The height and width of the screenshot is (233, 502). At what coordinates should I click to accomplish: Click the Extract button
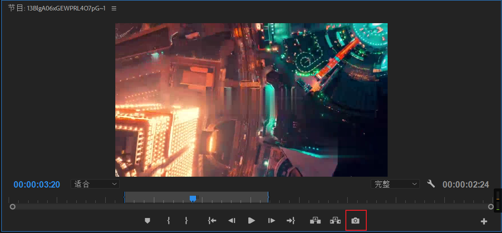click(335, 220)
